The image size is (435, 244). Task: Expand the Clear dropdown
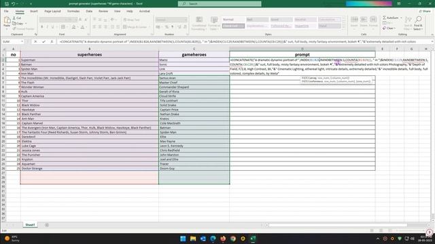(x=394, y=28)
